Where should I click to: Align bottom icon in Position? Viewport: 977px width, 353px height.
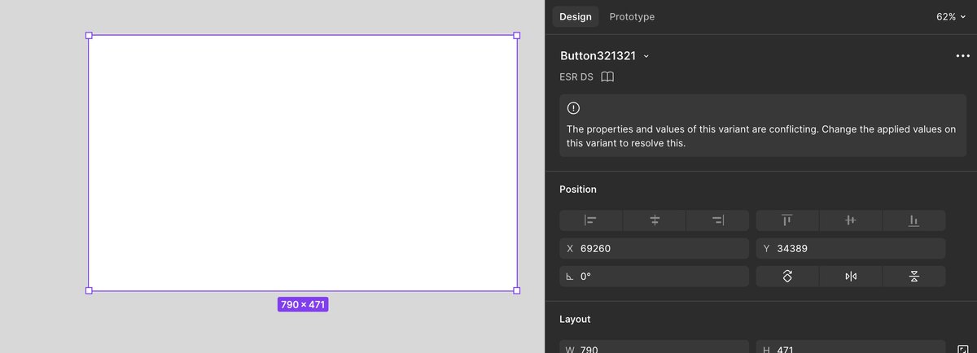[x=914, y=220]
